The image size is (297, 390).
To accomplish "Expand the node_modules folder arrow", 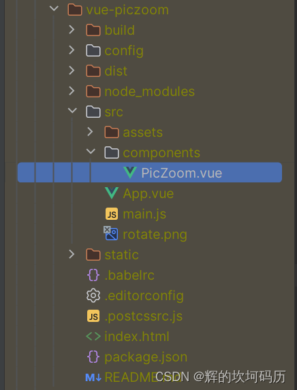I will click(x=72, y=91).
